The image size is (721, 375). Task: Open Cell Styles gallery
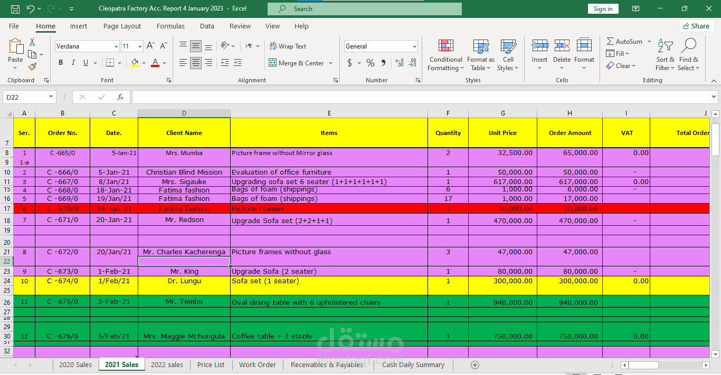pos(508,55)
